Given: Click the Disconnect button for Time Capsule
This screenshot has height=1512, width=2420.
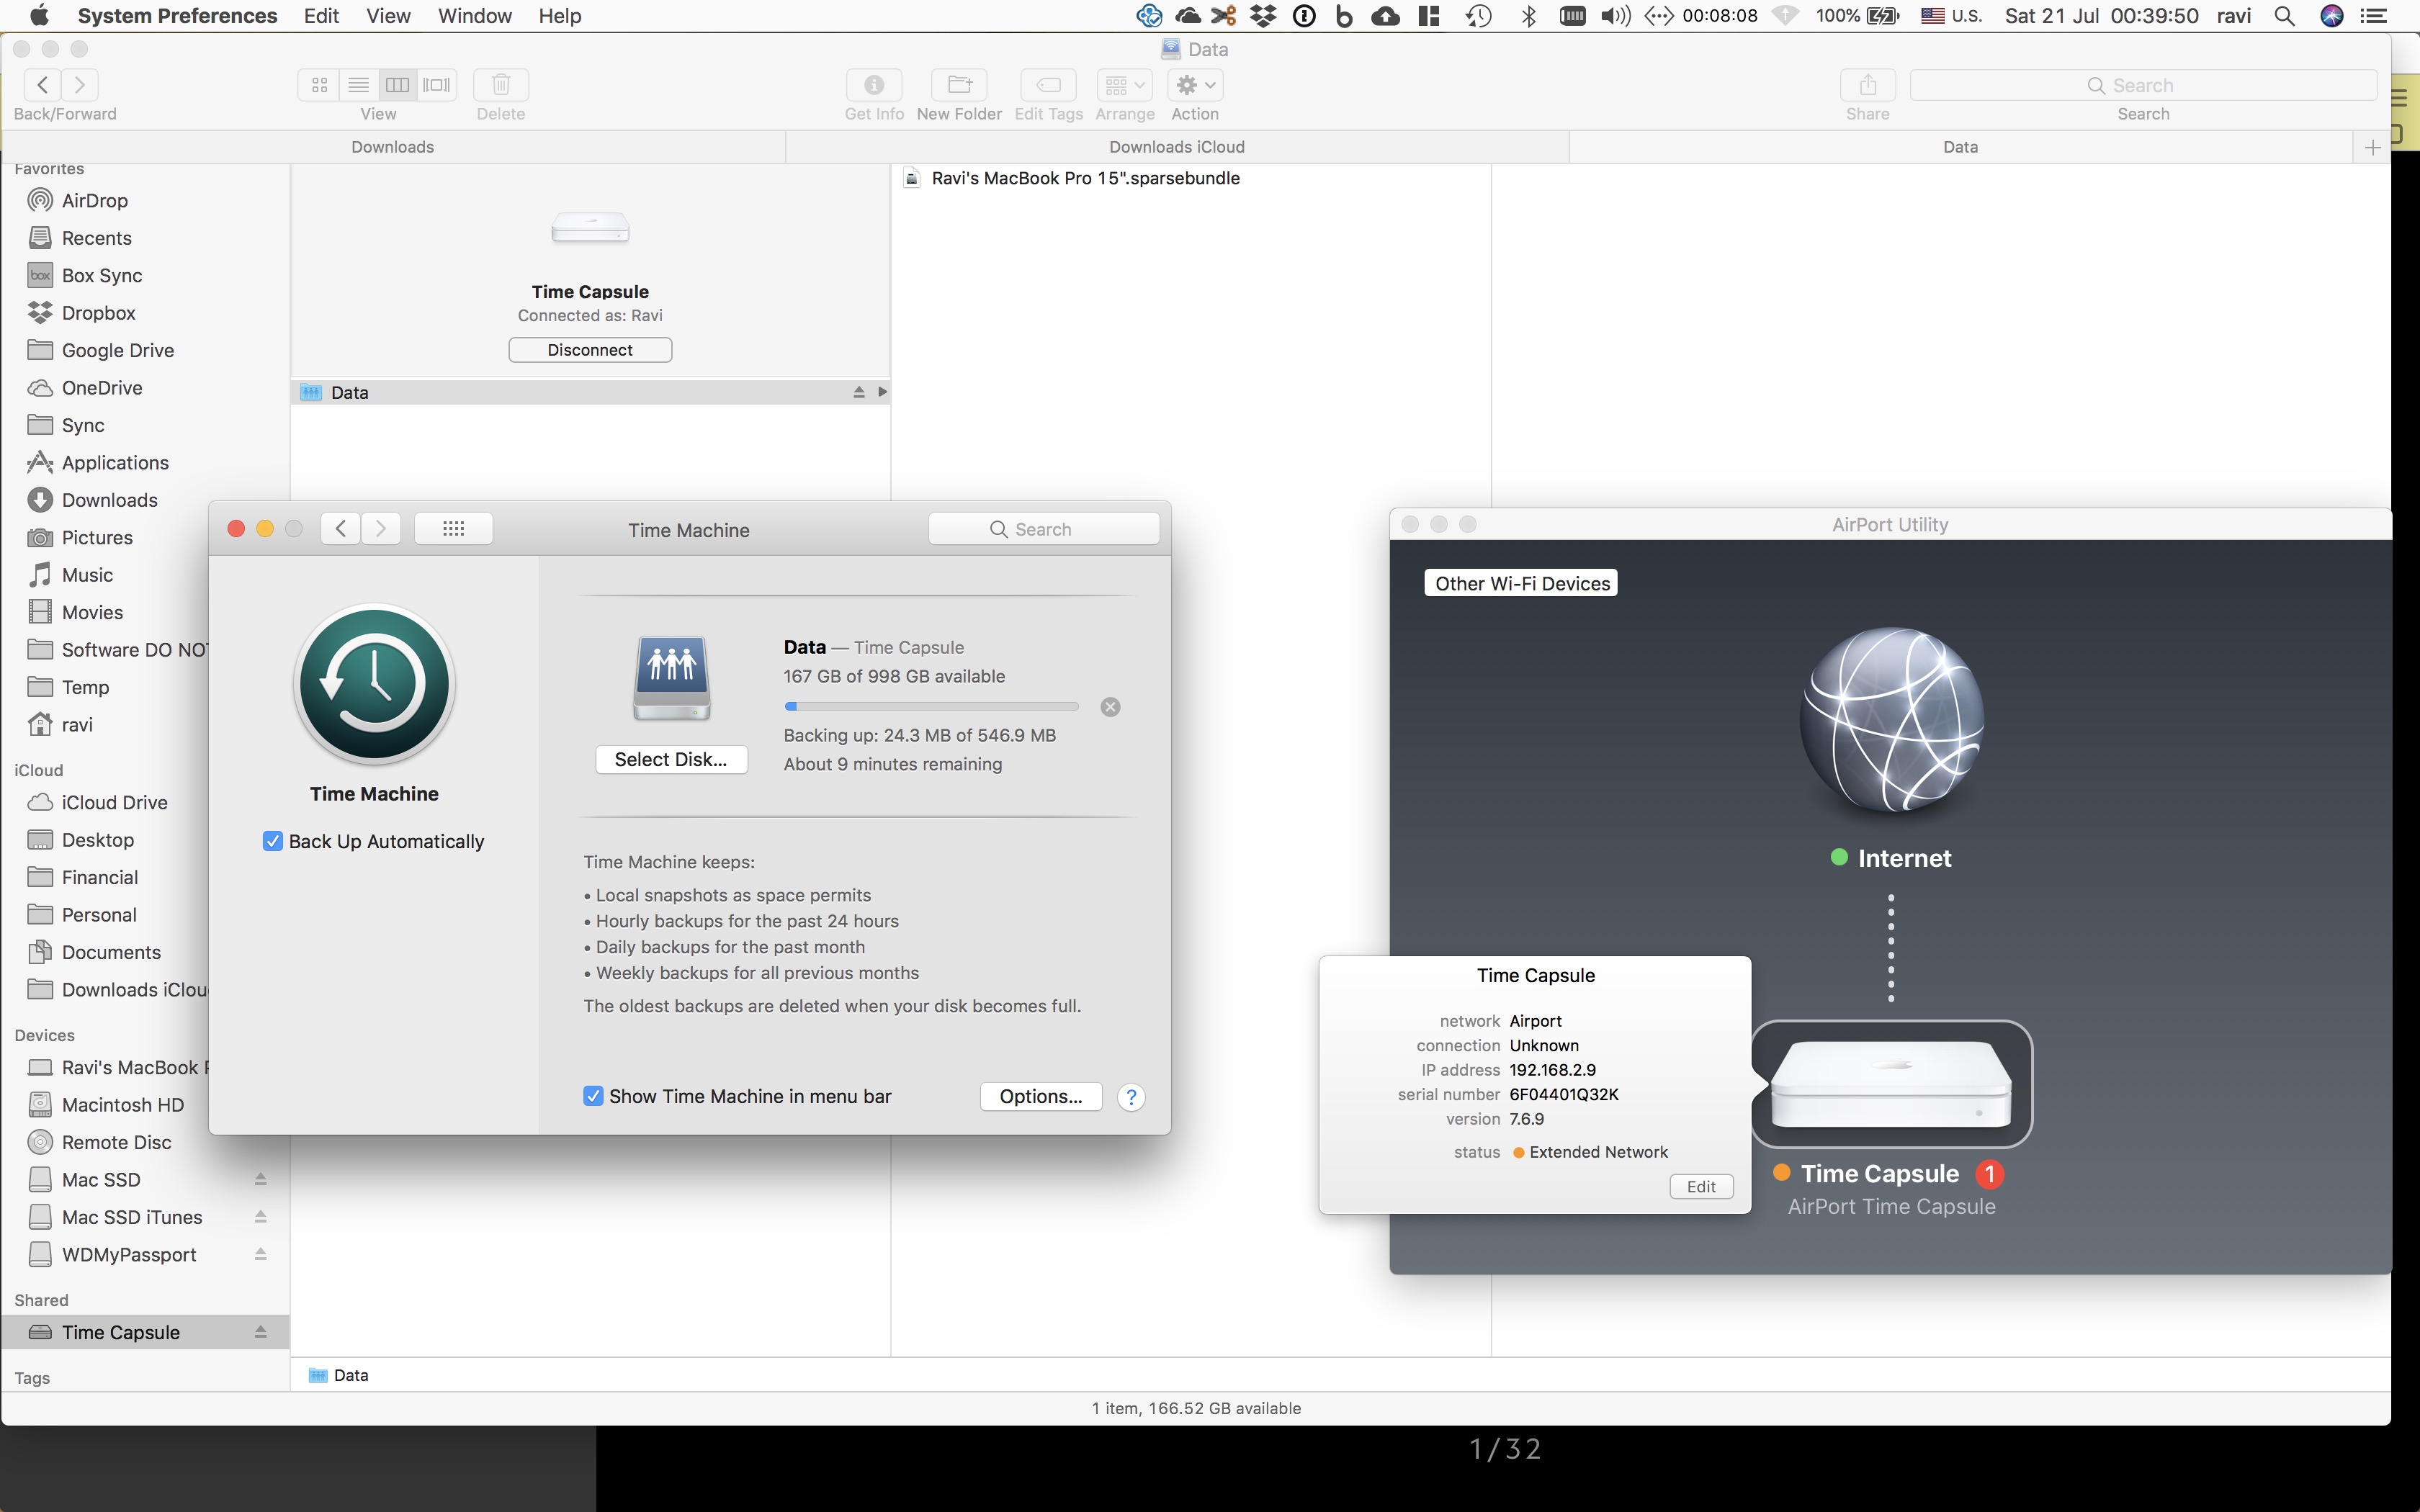Looking at the screenshot, I should tap(590, 350).
